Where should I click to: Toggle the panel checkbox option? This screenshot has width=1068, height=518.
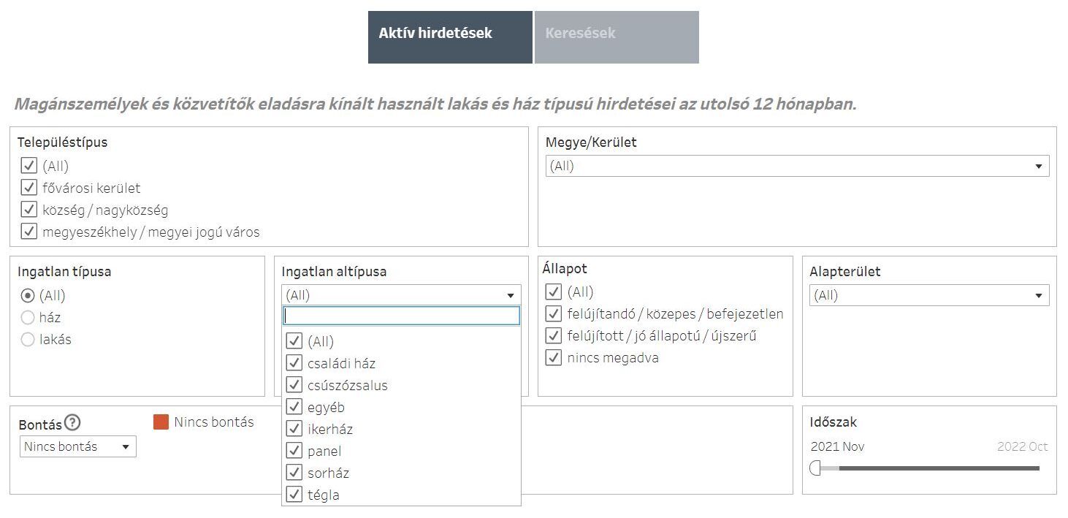point(294,451)
